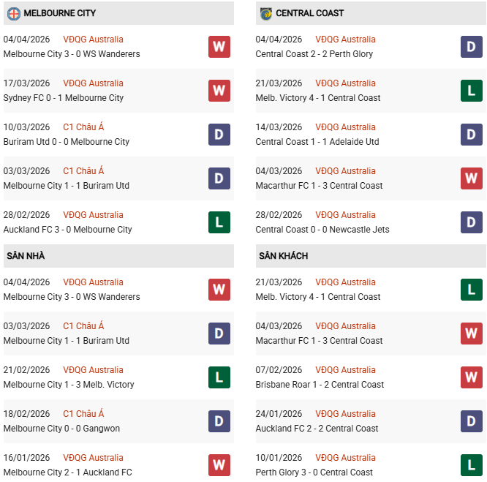Click L badge for Melbourne City 1-3 Melb. Victory
This screenshot has height=482, width=487.
pos(219,377)
